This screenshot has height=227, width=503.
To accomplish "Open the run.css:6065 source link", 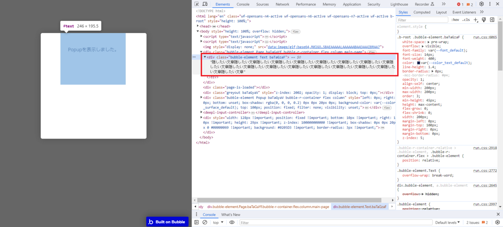I will [x=485, y=37].
